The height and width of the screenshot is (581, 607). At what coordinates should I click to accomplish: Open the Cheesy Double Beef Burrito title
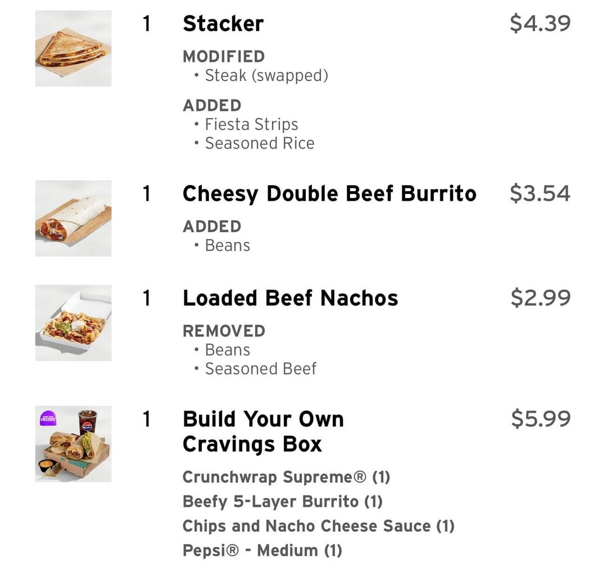pos(329,193)
